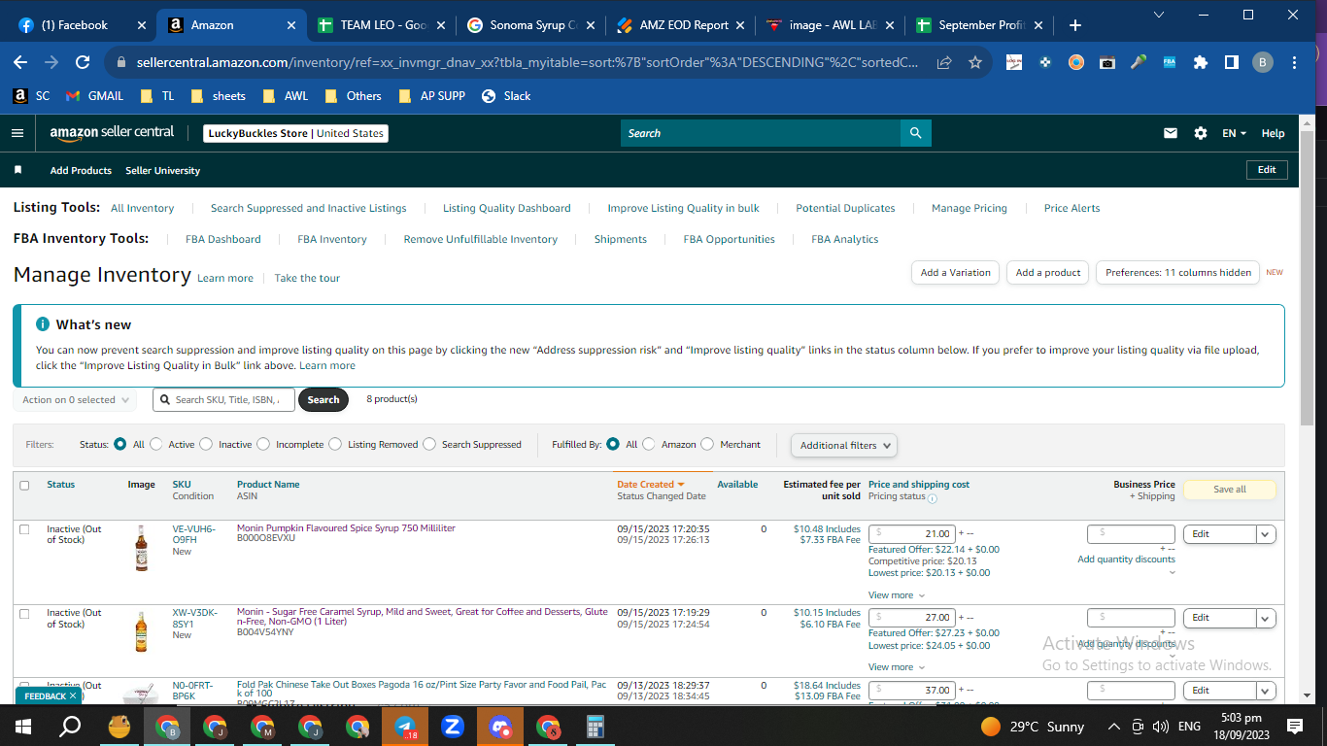This screenshot has width=1327, height=746.
Task: Open the Extensions puzzle piece menu
Action: [1201, 62]
